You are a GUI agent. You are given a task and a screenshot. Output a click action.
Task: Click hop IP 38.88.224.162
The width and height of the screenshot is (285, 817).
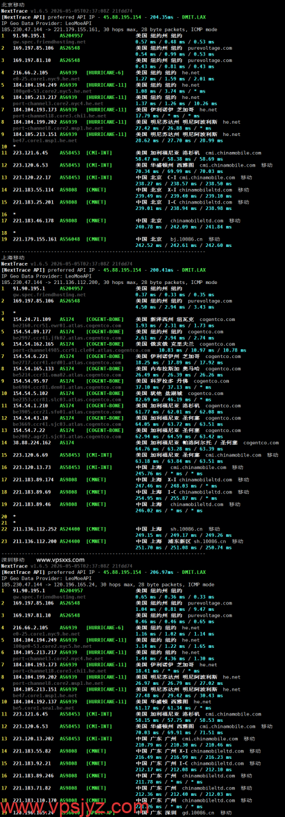32,442
